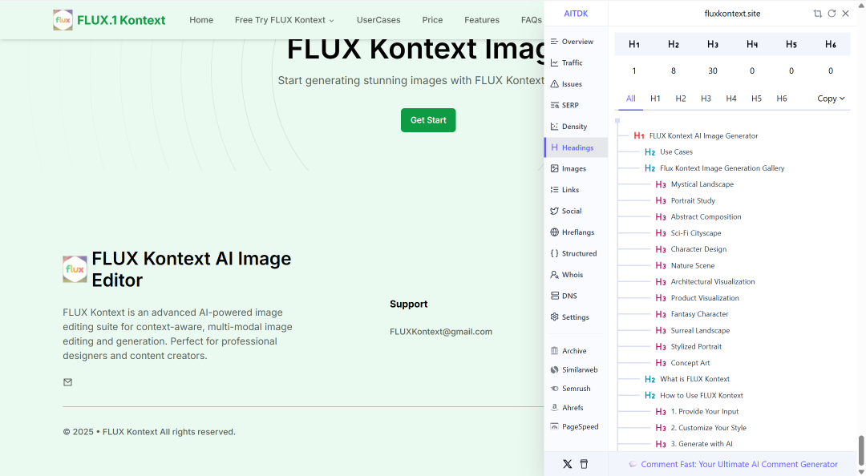This screenshot has width=866, height=476.
Task: Click the mail icon in page footer
Action: (x=67, y=382)
